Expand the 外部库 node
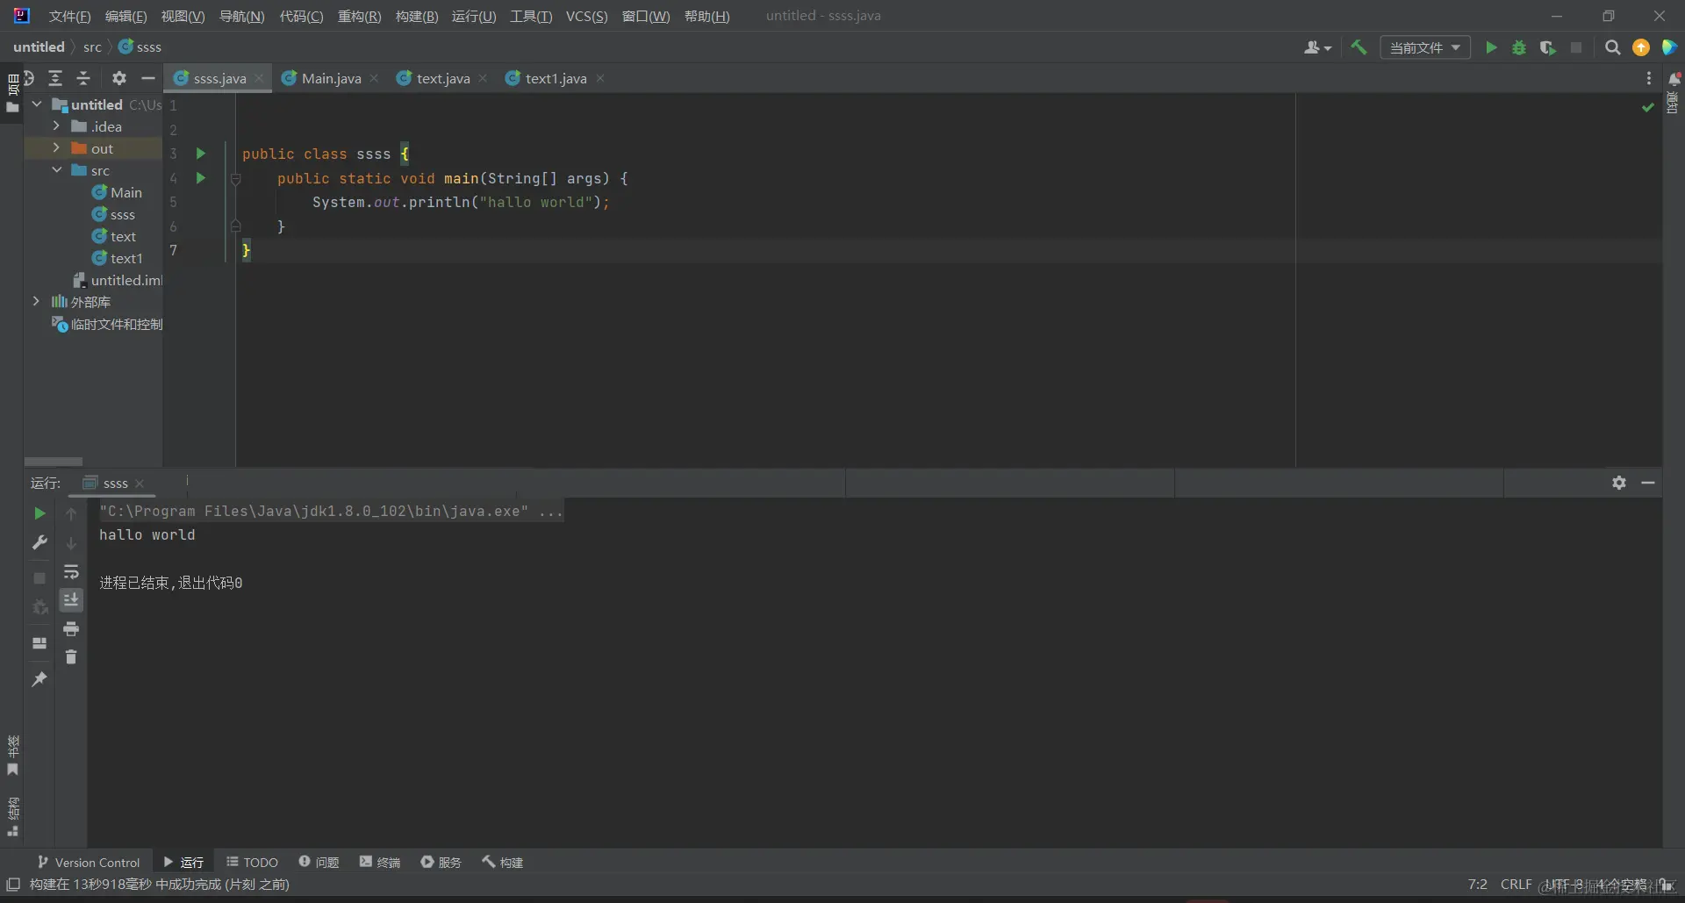The width and height of the screenshot is (1685, 903). (36, 302)
